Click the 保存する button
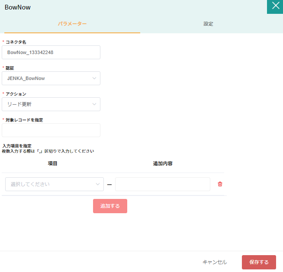 pos(259,262)
